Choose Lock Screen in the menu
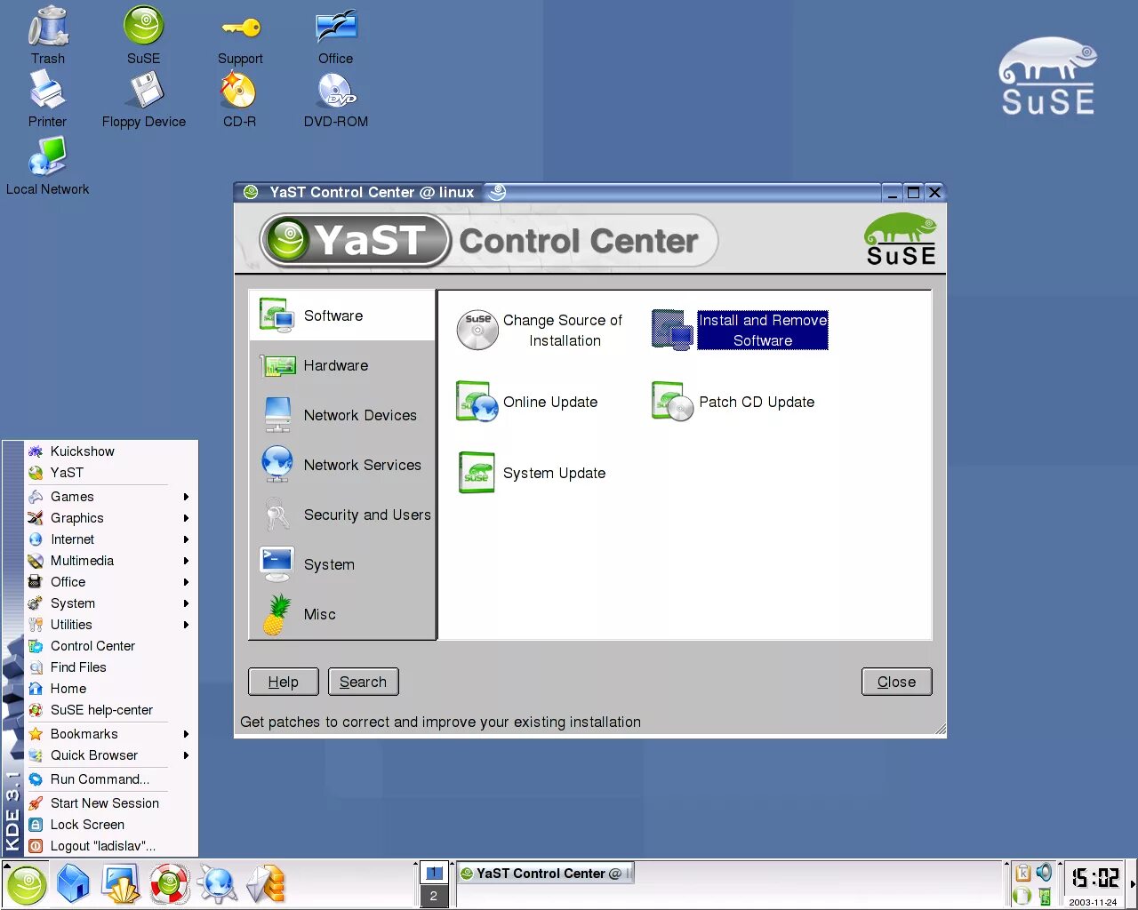The image size is (1138, 910). pyautogui.click(x=110, y=825)
